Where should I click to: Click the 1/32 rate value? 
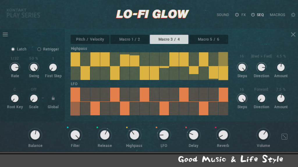[15, 58]
